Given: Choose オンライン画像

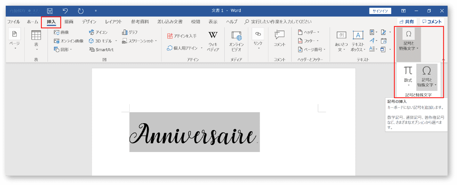Looking at the screenshot, I should tap(68, 41).
